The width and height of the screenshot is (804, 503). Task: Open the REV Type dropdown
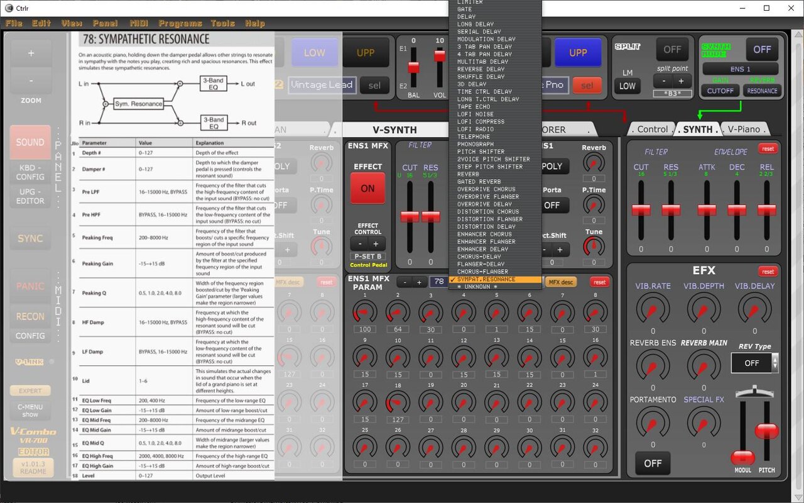pos(754,363)
